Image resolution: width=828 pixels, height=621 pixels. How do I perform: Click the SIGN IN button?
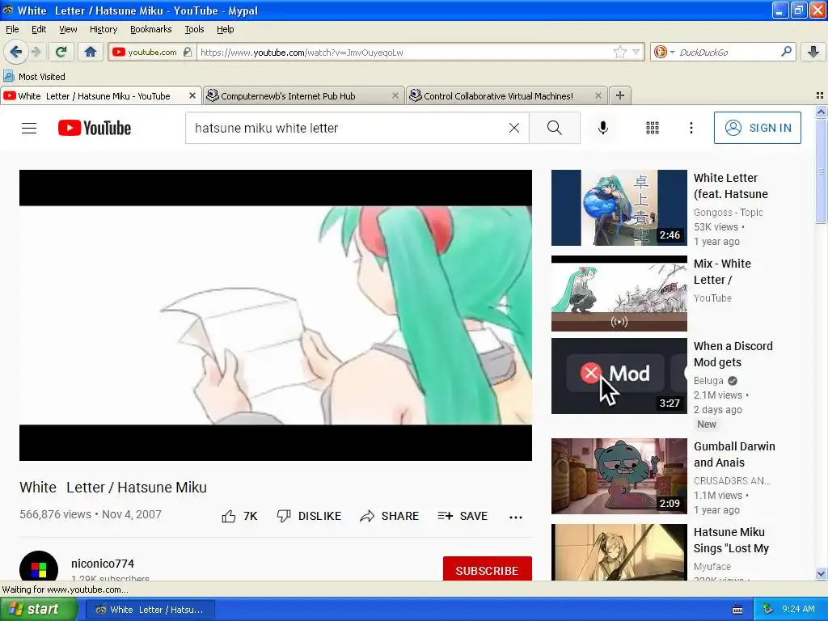click(757, 128)
